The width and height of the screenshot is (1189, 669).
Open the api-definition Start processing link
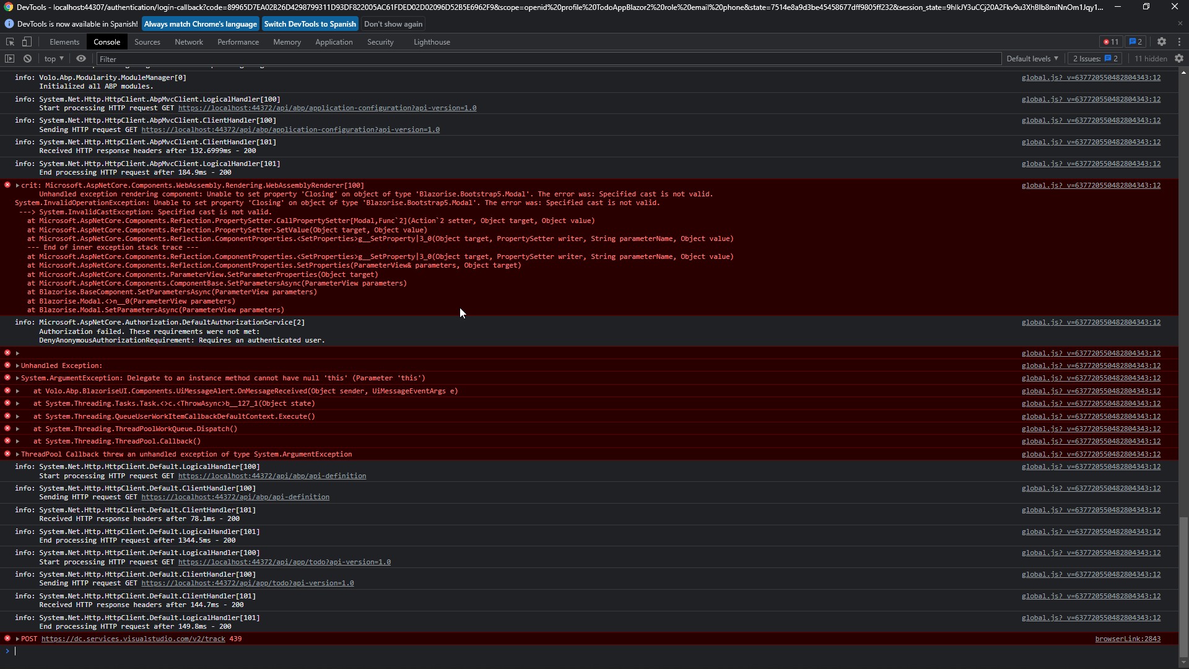pyautogui.click(x=272, y=476)
